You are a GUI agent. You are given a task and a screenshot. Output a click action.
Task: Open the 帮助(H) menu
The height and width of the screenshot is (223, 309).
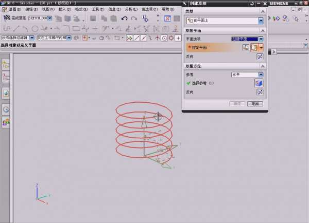168,9
